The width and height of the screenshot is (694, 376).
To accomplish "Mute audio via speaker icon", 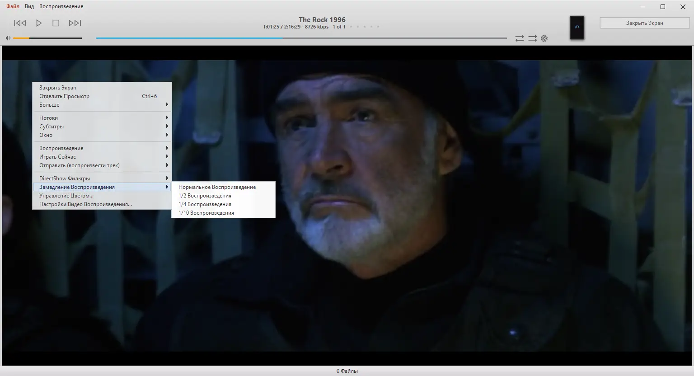I will point(8,38).
